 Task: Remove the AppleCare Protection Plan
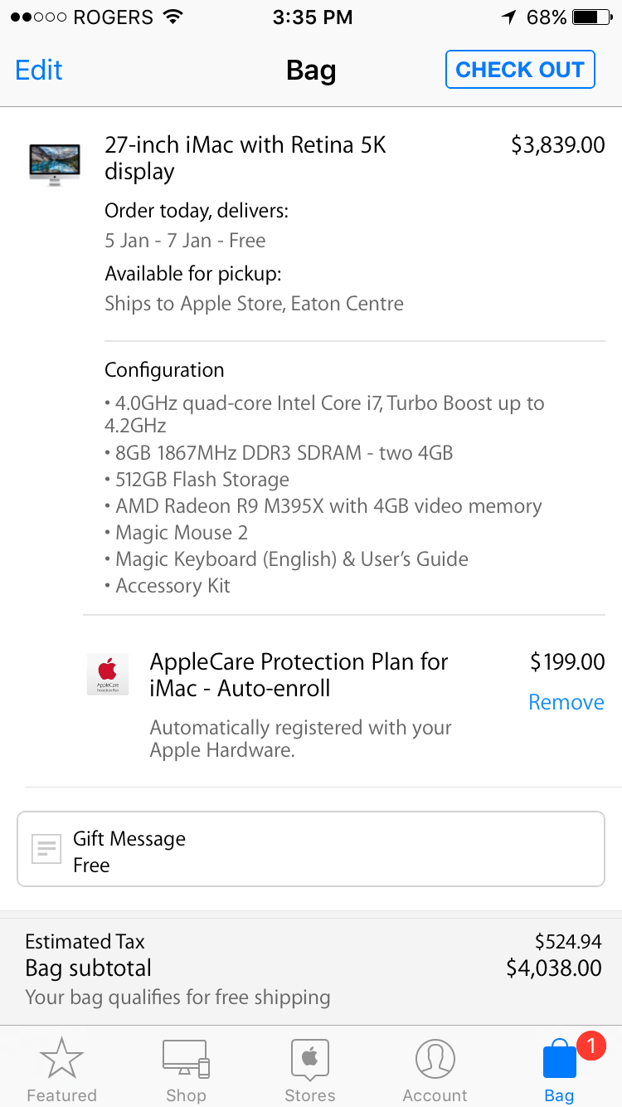coord(566,702)
